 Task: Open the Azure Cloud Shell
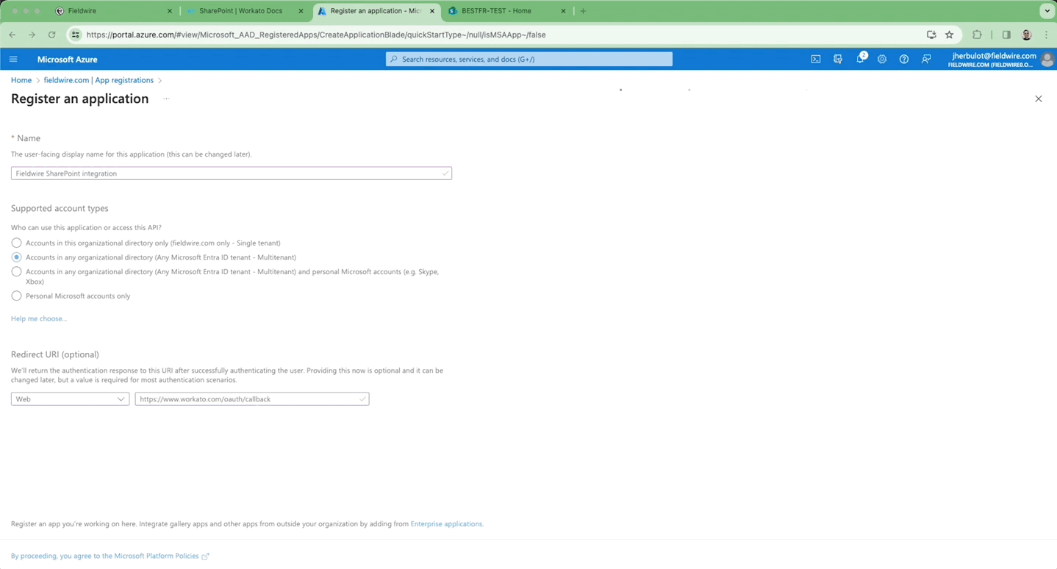coord(815,59)
